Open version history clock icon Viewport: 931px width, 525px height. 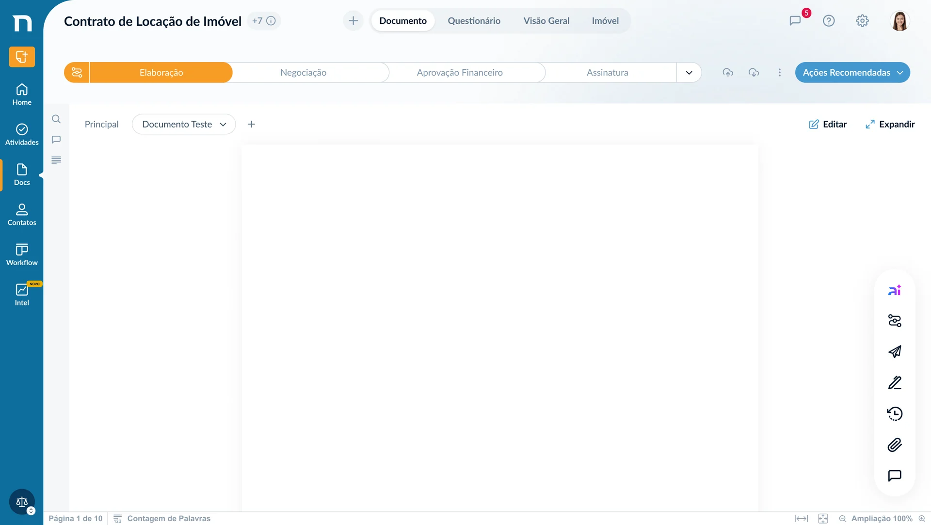(x=895, y=414)
